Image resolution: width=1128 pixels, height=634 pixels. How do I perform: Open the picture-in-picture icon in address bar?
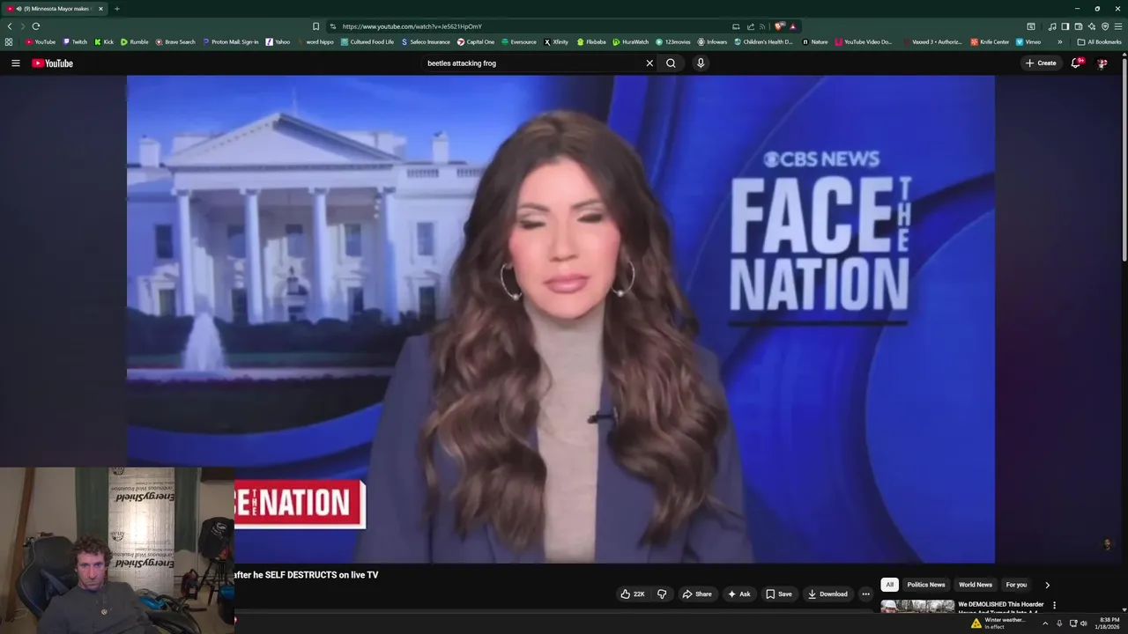736,26
